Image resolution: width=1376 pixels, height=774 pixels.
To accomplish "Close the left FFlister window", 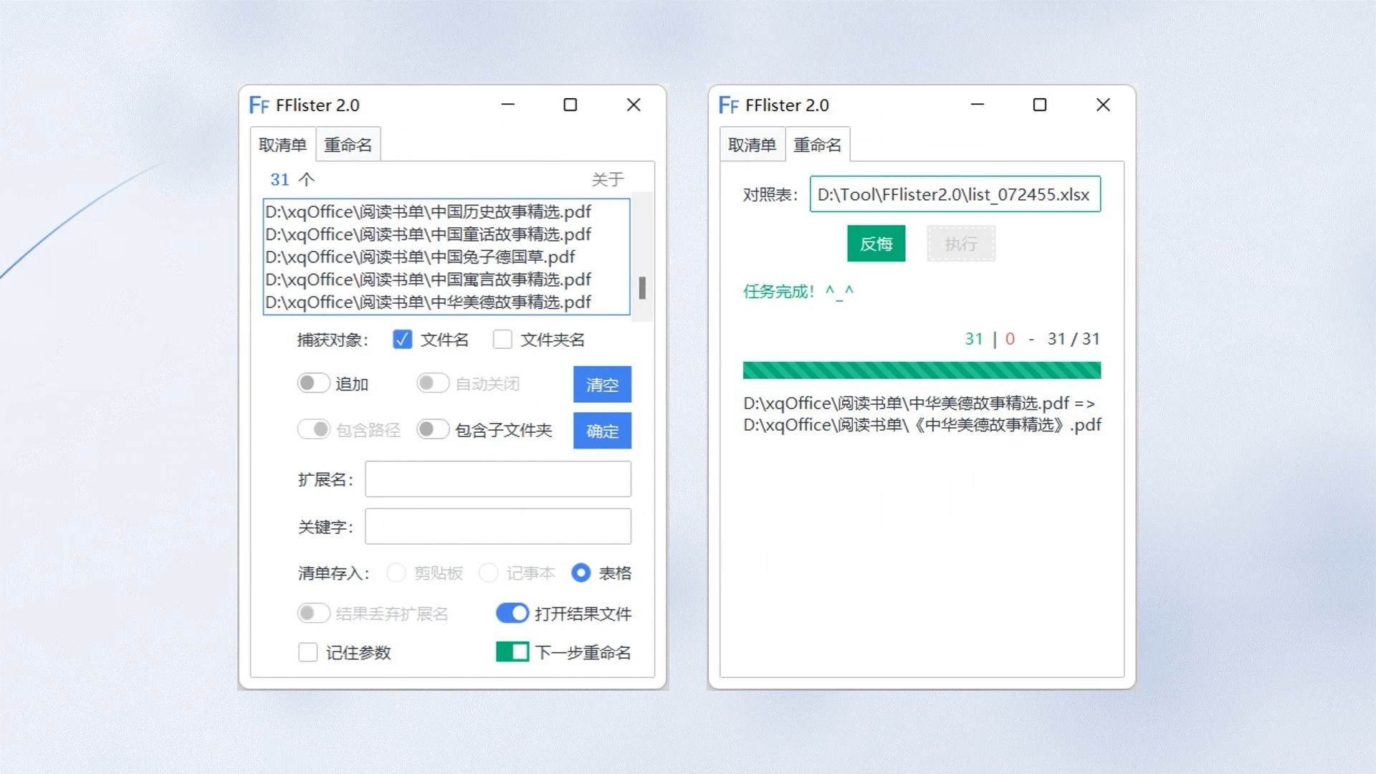I will coord(634,105).
